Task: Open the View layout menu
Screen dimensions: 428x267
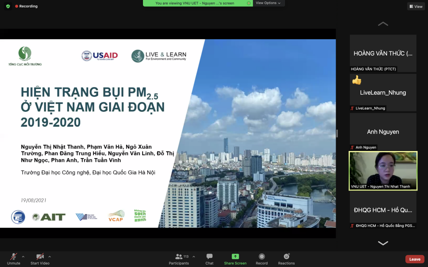Action: [x=416, y=6]
